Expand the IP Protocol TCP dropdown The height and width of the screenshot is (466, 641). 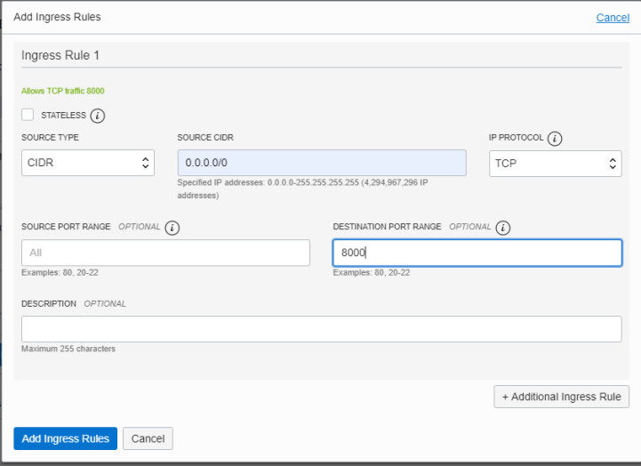coord(555,164)
